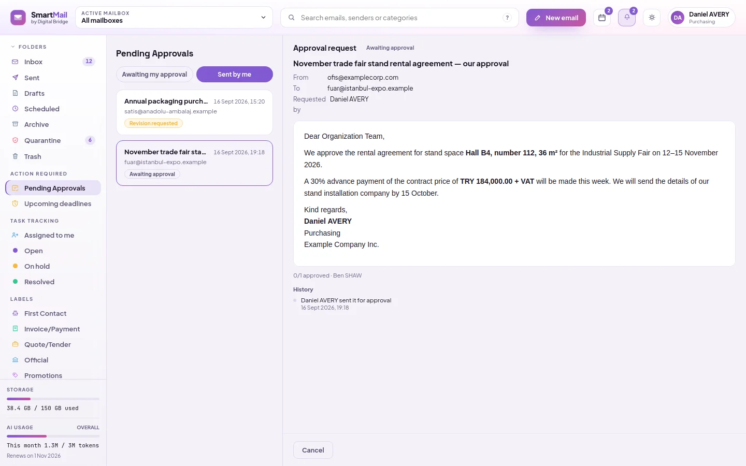Open the Scheduled folder
Viewport: 746px width, 466px height.
[53, 109]
